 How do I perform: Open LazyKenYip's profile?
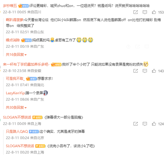tap(15, 93)
